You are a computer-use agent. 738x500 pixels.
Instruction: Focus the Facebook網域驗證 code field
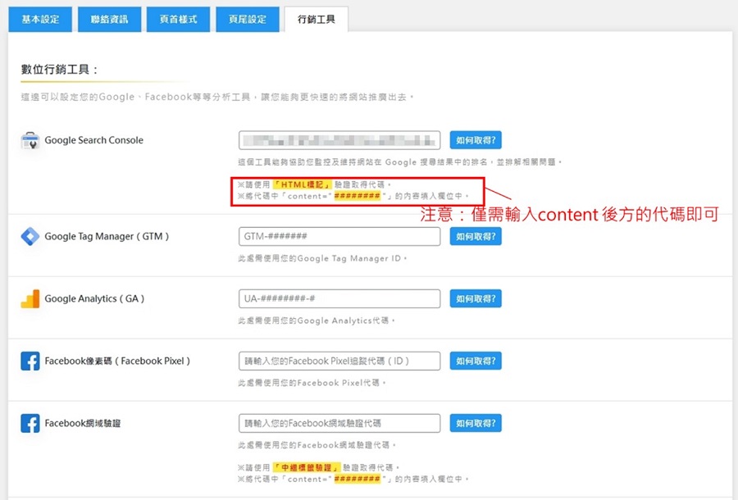click(x=339, y=423)
